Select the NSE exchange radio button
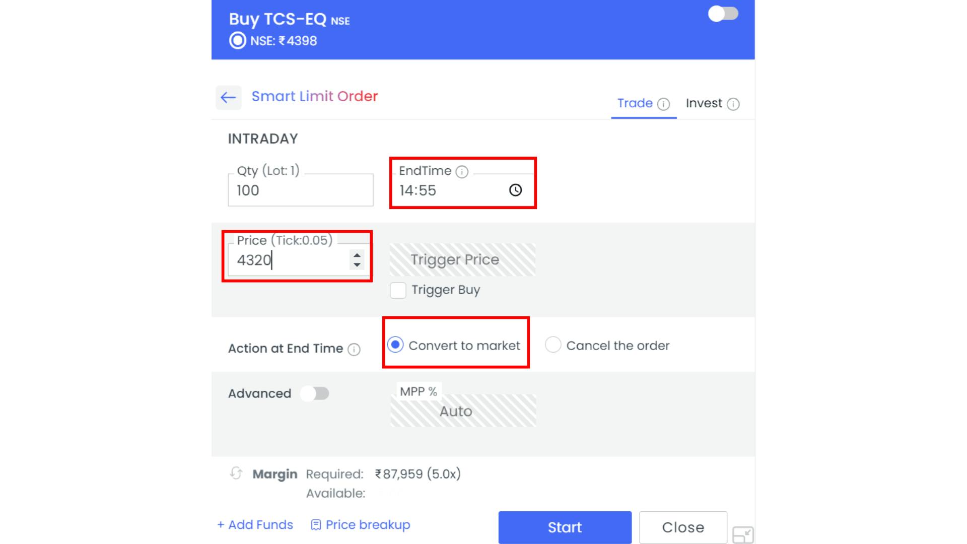 point(238,41)
